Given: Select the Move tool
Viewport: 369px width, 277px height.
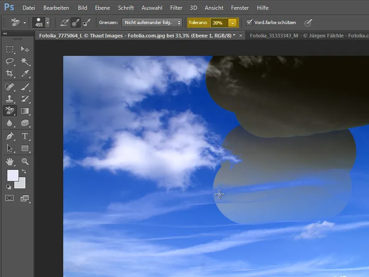Looking at the screenshot, I should click(25, 49).
